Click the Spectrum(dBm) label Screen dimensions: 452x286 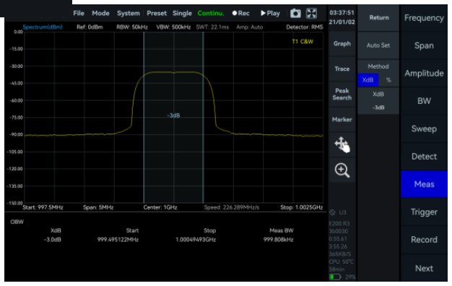(x=43, y=27)
